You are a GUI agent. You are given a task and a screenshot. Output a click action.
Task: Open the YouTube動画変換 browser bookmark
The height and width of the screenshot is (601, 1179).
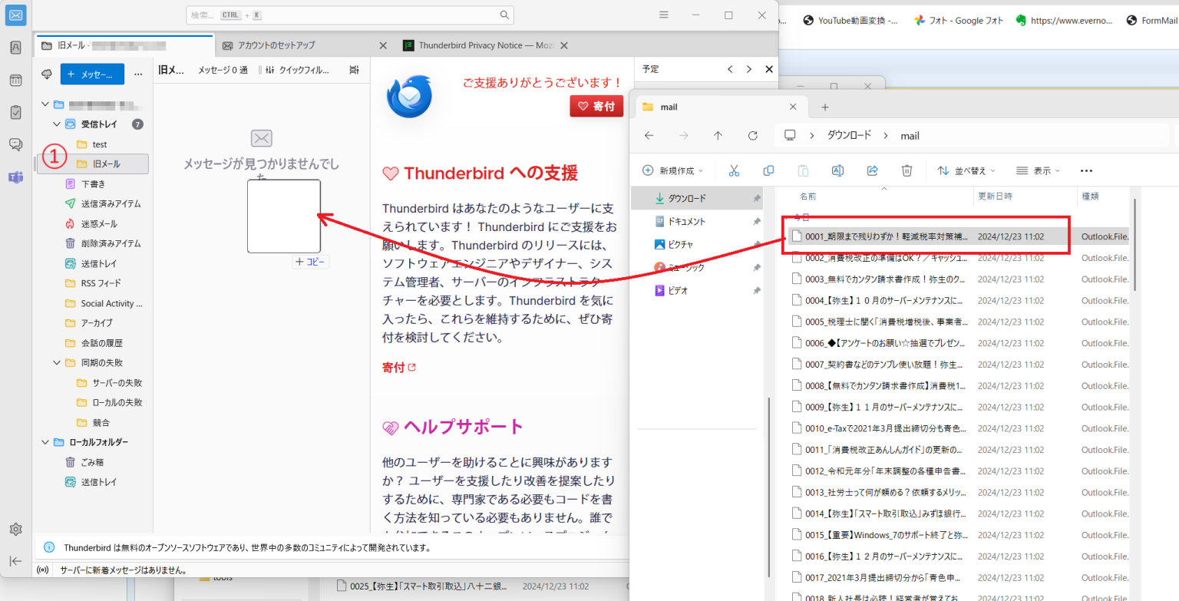850,21
